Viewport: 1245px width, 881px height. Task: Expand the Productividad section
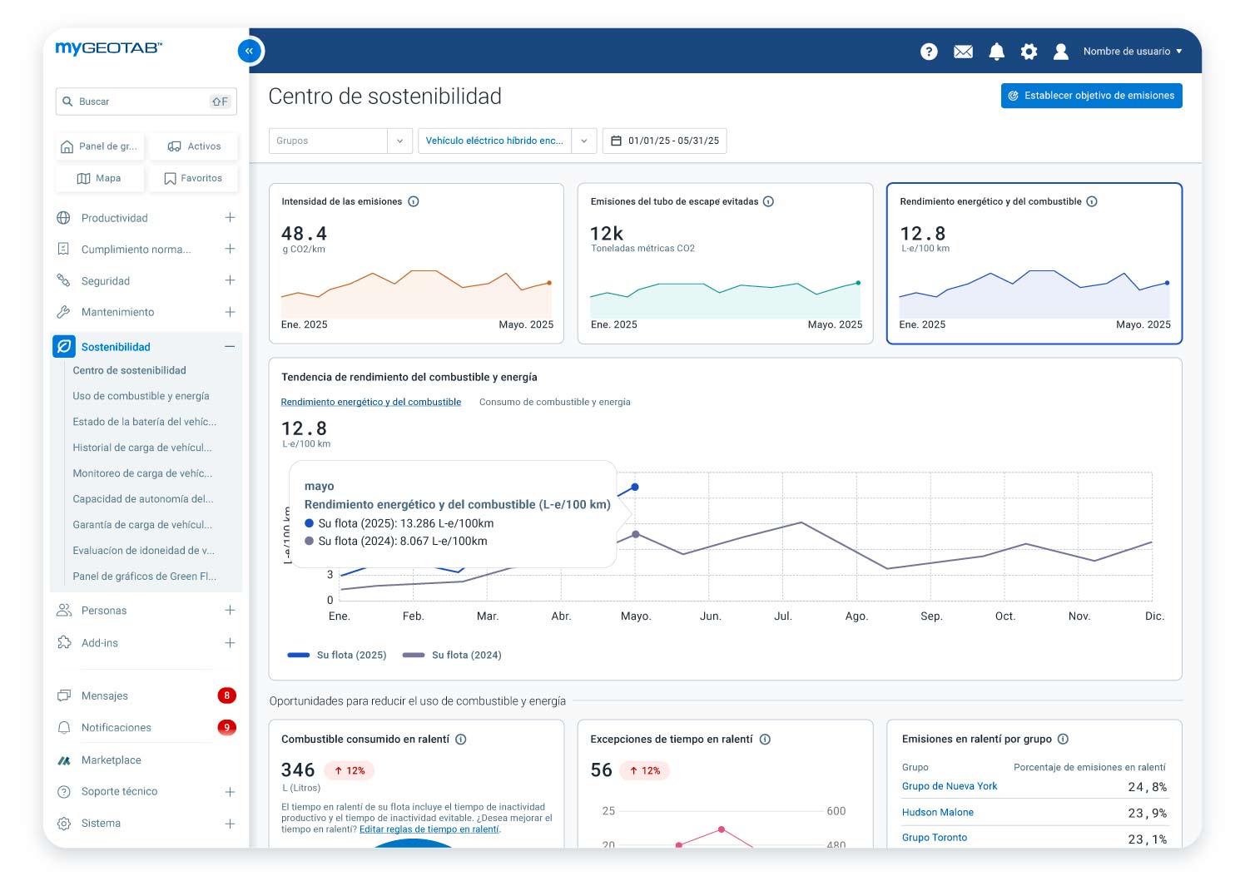coord(230,217)
